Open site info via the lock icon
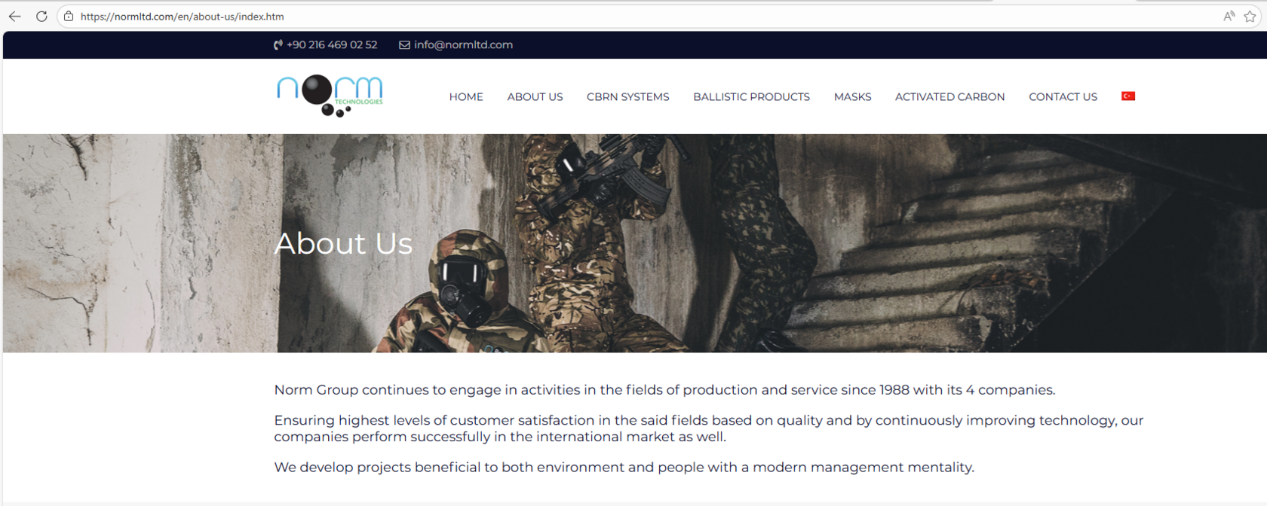Image resolution: width=1267 pixels, height=506 pixels. tap(69, 17)
